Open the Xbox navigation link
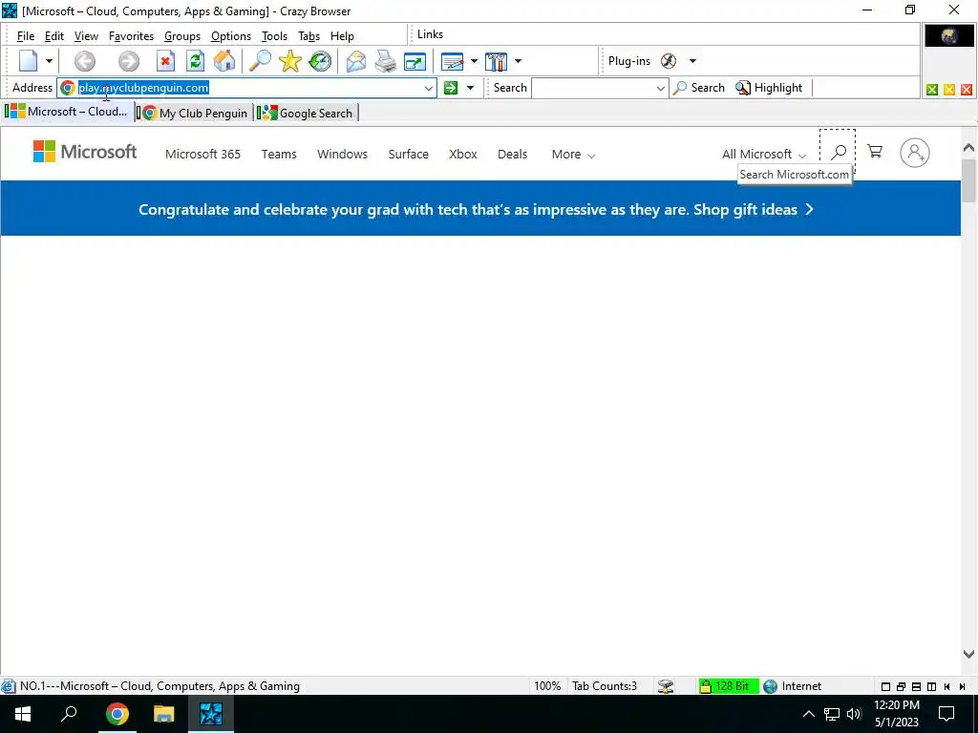Image resolution: width=978 pixels, height=733 pixels. (x=463, y=154)
